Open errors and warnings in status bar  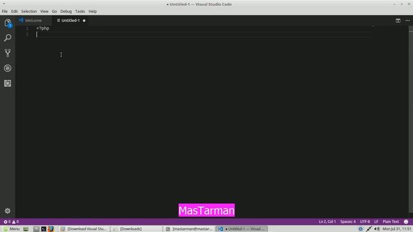pyautogui.click(x=11, y=222)
